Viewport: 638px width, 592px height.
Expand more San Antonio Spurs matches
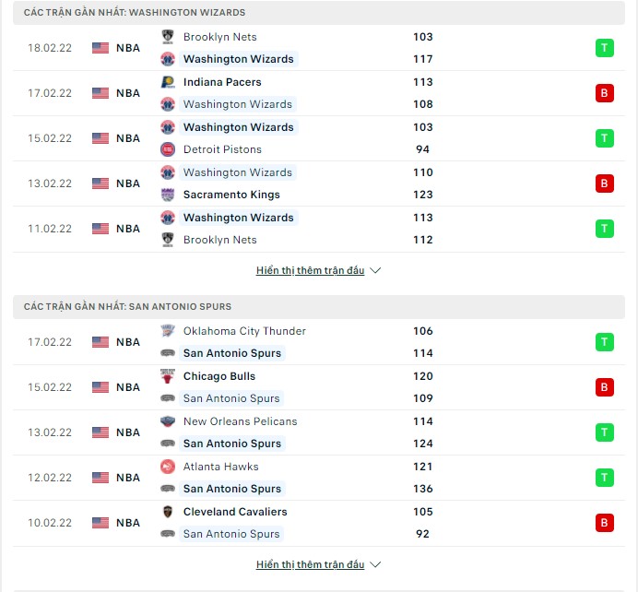pyautogui.click(x=310, y=564)
